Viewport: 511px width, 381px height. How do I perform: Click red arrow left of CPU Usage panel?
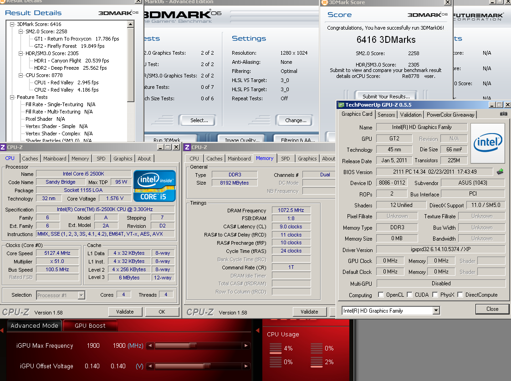pos(258,330)
